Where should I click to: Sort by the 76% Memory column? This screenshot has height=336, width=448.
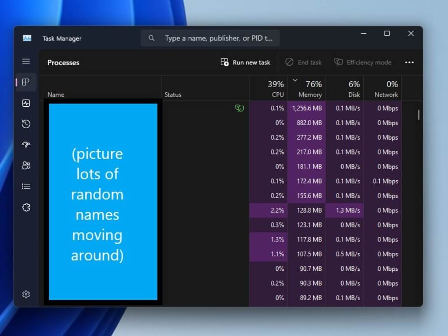coord(306,88)
